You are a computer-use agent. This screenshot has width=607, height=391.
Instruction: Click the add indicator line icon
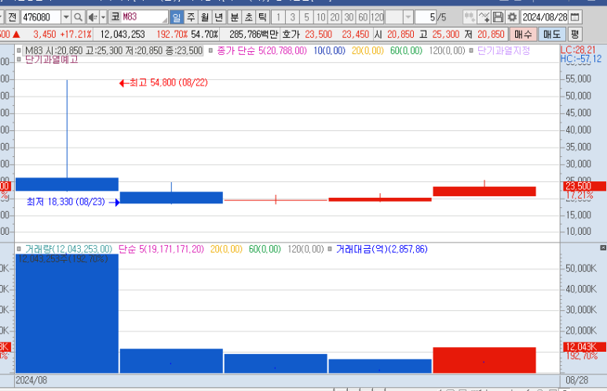point(484,16)
